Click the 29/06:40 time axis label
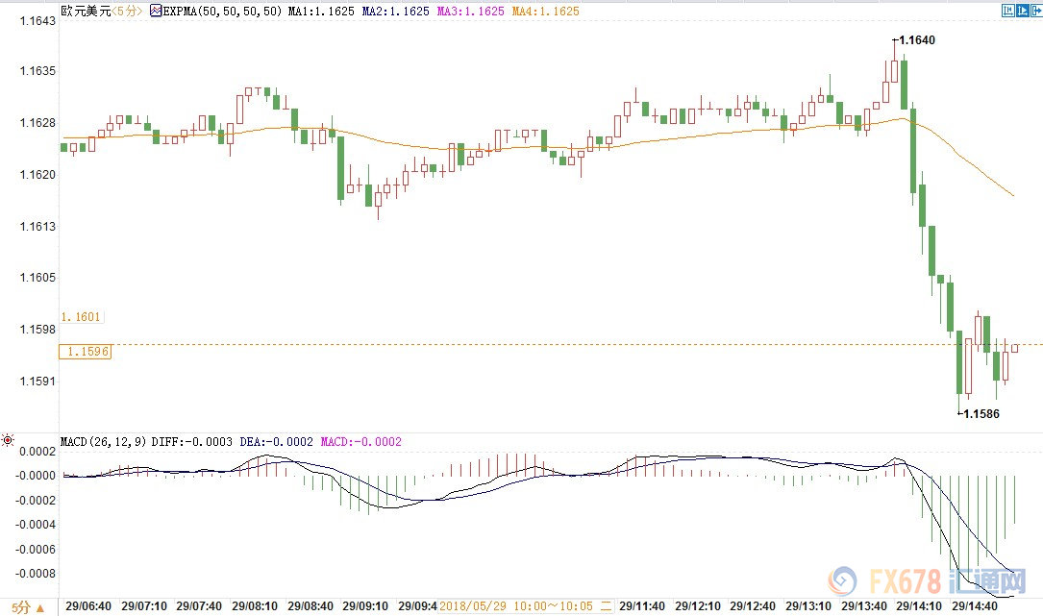Viewport: 1043px width, 616px height. (88, 606)
